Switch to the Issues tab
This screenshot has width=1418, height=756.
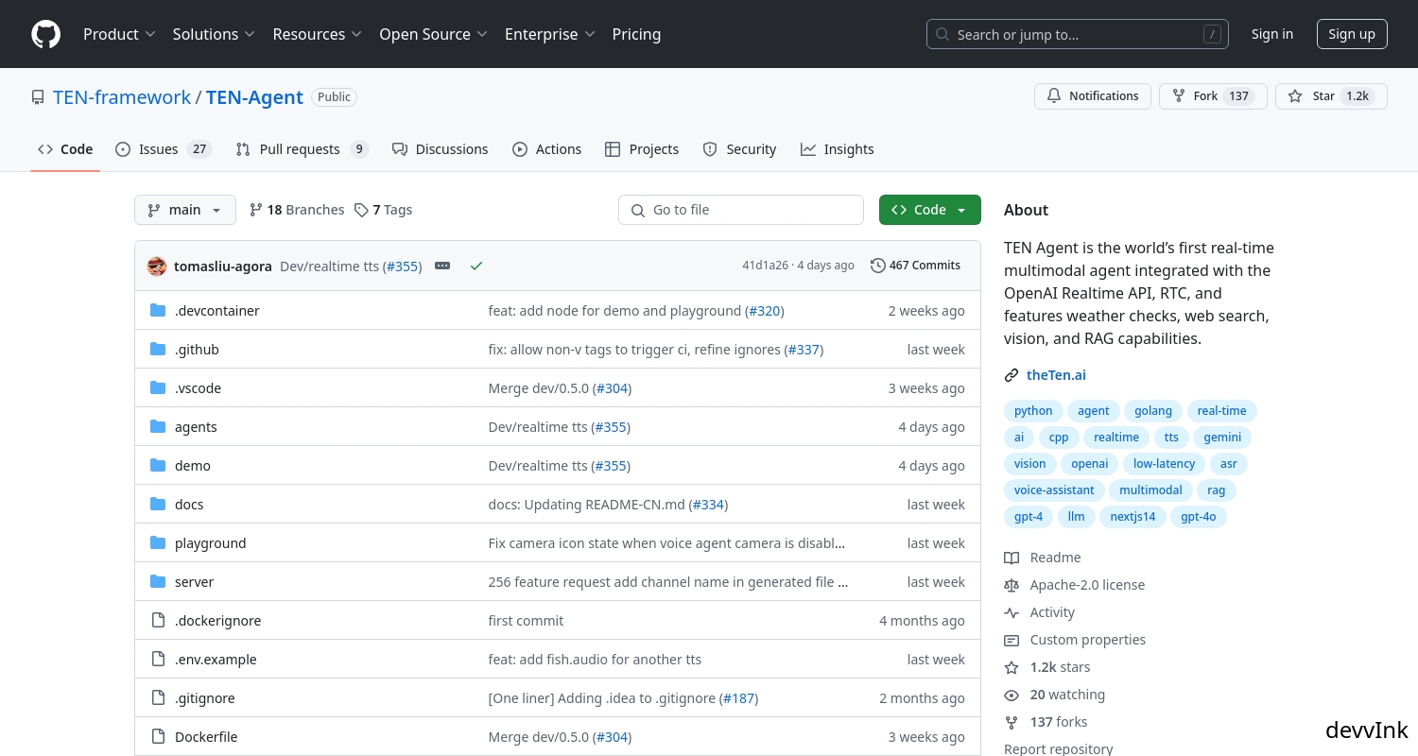tap(164, 149)
